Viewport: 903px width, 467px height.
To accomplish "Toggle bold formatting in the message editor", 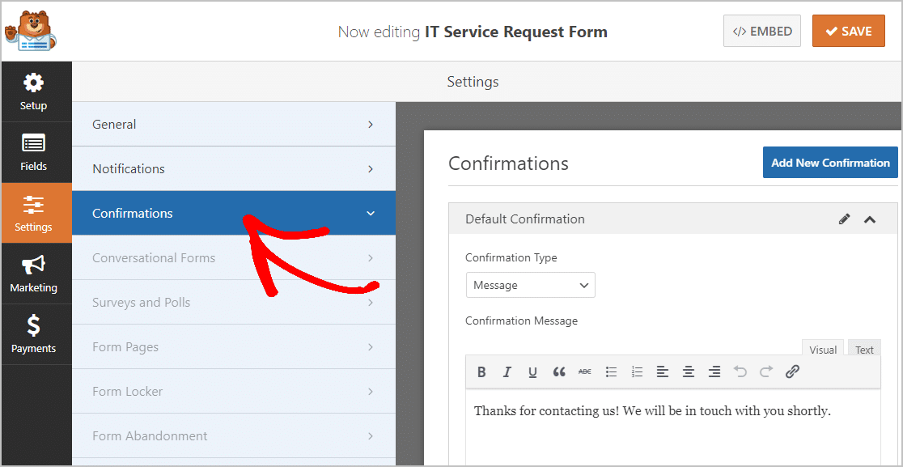I will pos(481,371).
